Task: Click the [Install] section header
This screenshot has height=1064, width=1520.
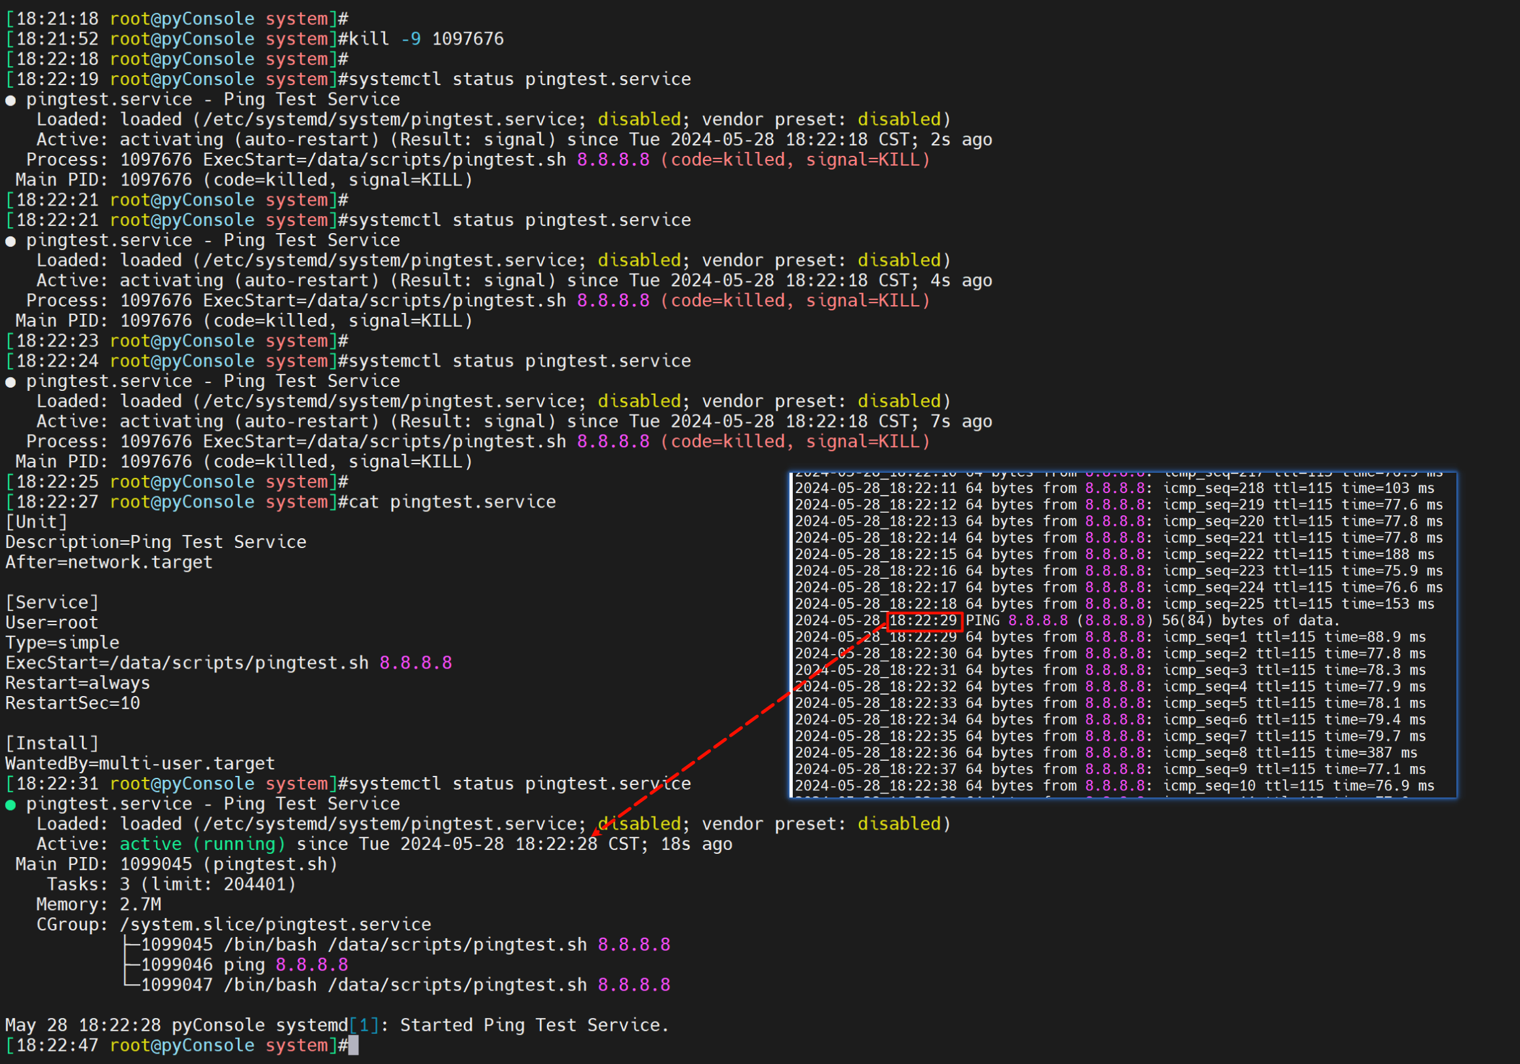Action: pyautogui.click(x=52, y=744)
